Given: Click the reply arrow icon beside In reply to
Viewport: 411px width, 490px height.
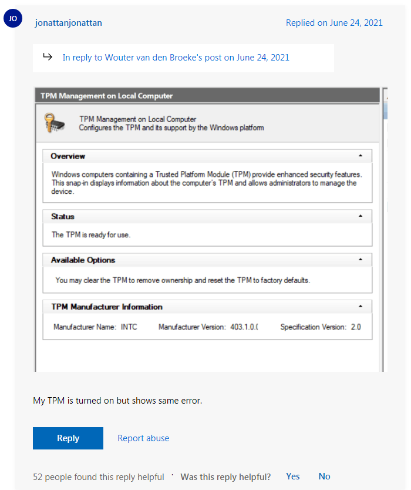Looking at the screenshot, I should tap(48, 56).
